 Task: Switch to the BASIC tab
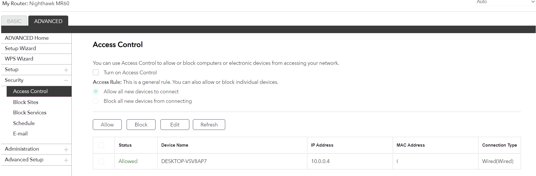pyautogui.click(x=14, y=21)
